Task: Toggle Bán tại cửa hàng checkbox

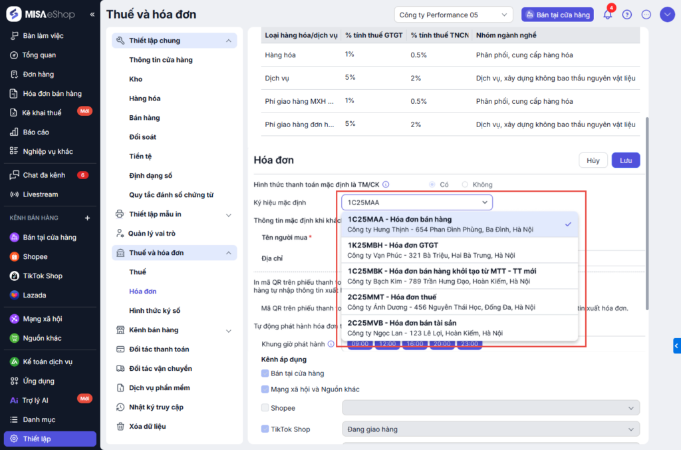Action: pyautogui.click(x=265, y=373)
